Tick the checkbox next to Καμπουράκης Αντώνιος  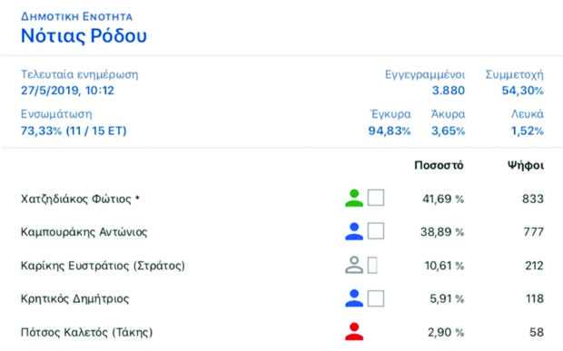tap(376, 231)
